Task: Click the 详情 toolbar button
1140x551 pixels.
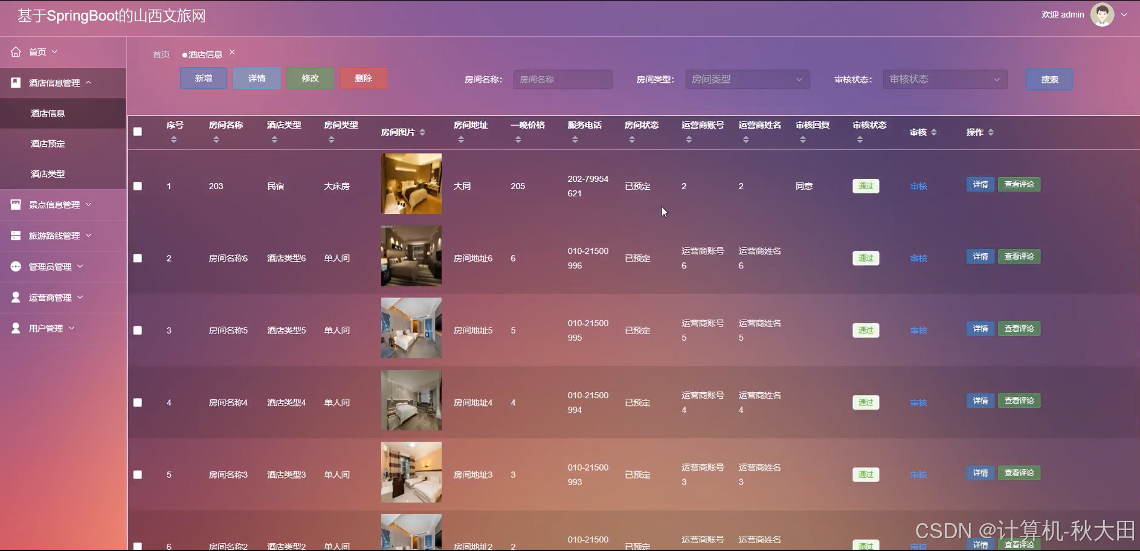Action: click(x=257, y=79)
